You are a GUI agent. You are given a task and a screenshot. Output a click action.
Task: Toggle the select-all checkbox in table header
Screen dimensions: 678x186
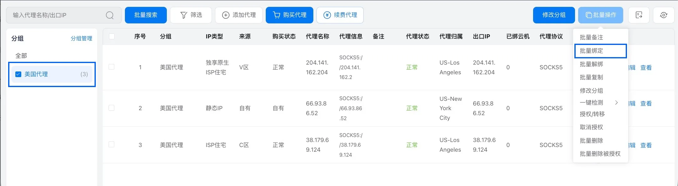point(112,37)
